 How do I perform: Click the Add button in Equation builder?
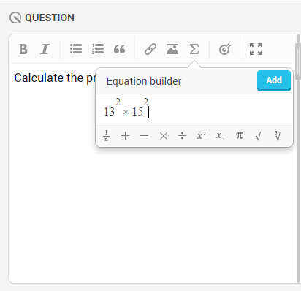pyautogui.click(x=274, y=80)
